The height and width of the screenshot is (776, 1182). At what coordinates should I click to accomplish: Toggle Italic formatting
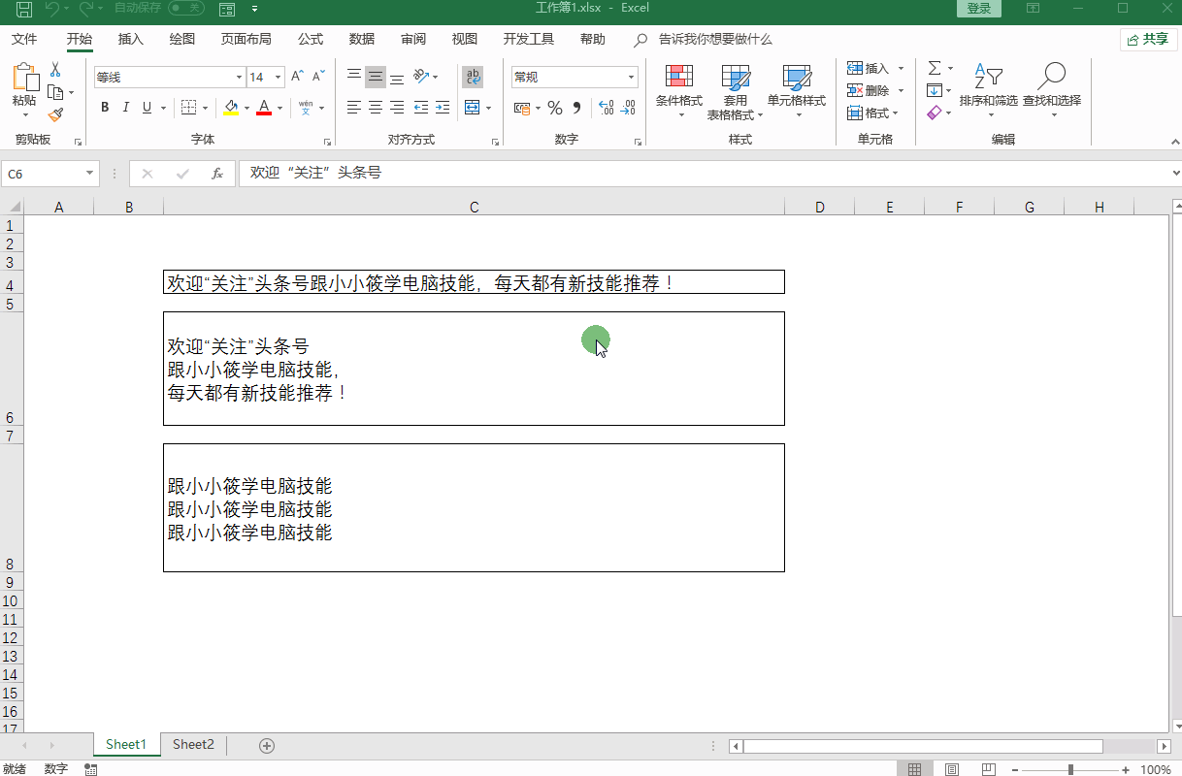[126, 108]
